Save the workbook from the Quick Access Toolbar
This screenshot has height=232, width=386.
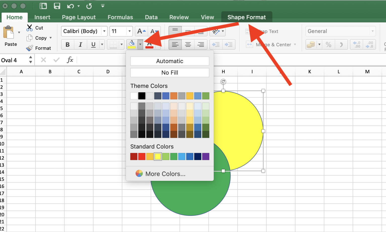(x=57, y=6)
